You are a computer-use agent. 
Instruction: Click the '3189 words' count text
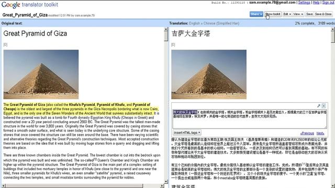pos(326,23)
